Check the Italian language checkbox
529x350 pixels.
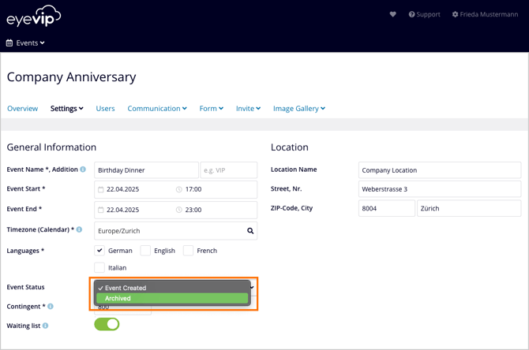pyautogui.click(x=99, y=268)
